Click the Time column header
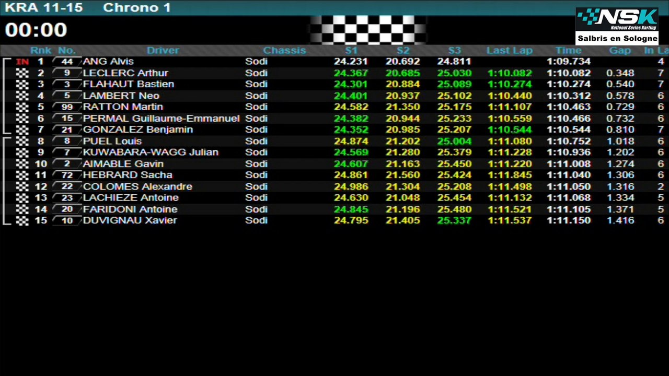This screenshot has width=669, height=376. coord(568,51)
